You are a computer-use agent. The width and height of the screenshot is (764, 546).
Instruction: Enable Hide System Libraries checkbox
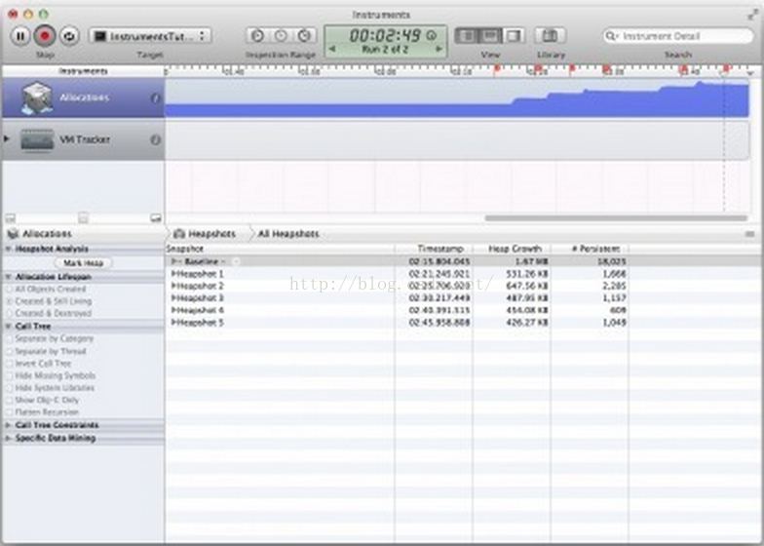click(10, 388)
